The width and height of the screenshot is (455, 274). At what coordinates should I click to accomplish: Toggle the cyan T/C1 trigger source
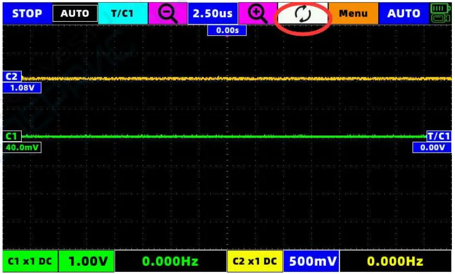coord(123,13)
